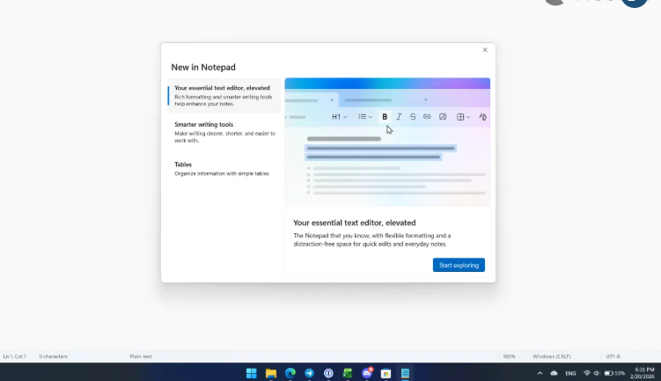Click the Plain text format indicator
The height and width of the screenshot is (381, 661).
140,356
